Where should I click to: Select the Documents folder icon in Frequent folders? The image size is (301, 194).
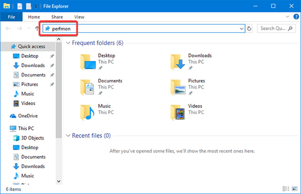pos(87,88)
